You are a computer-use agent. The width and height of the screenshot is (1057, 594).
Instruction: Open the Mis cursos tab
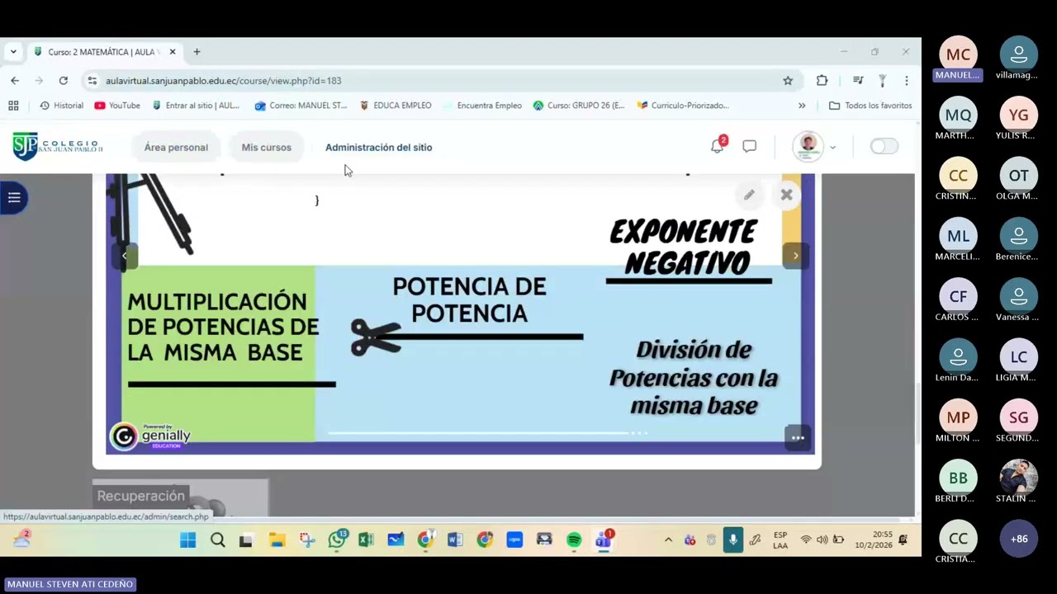click(266, 147)
